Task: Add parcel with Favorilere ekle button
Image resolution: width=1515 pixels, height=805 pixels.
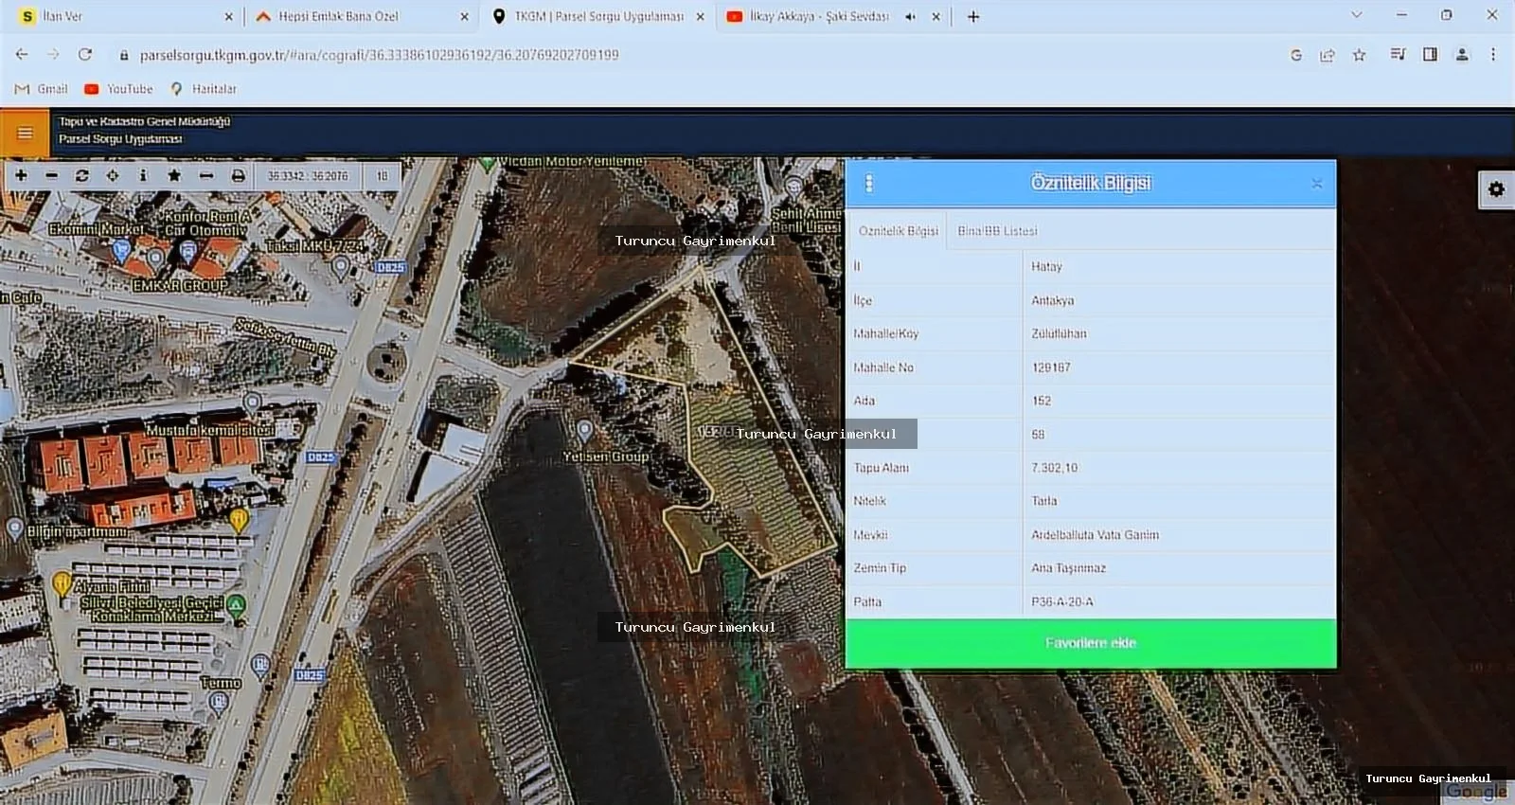Action: click(1091, 643)
